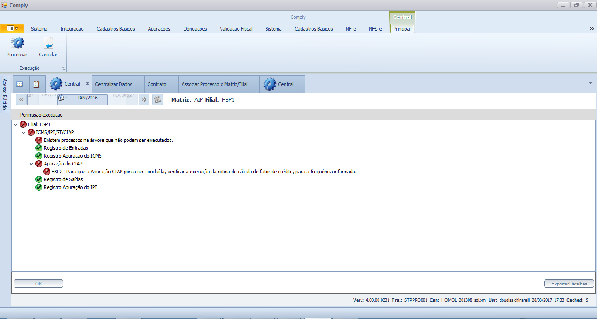Select the Principal ribbon tab
Viewport: 597px width, 319px height.
tap(402, 29)
